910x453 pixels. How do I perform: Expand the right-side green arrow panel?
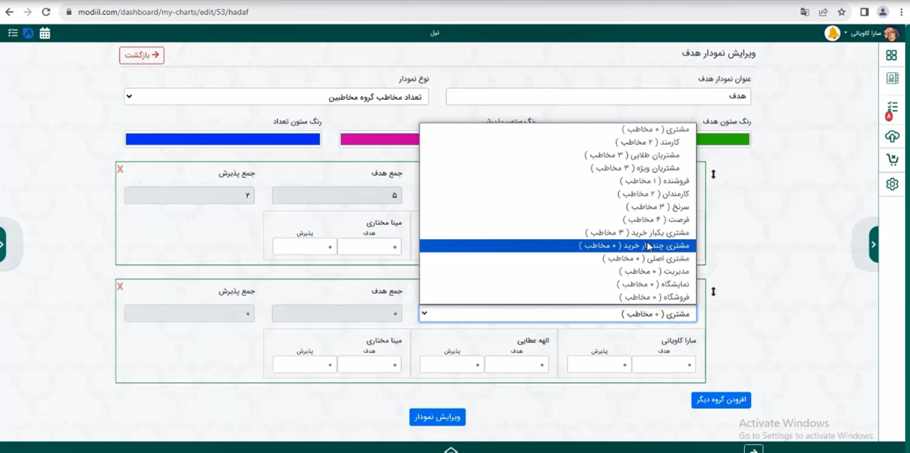point(873,244)
